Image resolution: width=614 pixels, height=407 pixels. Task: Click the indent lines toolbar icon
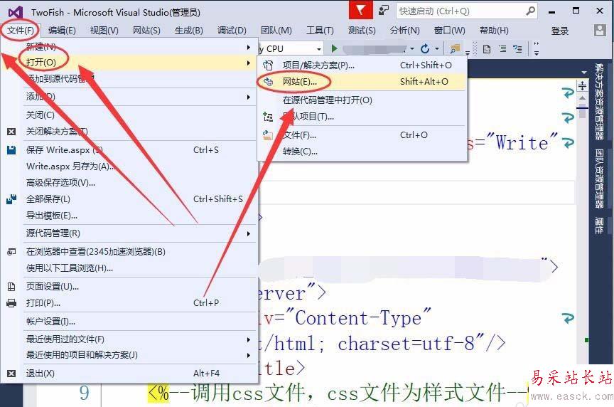point(502,49)
